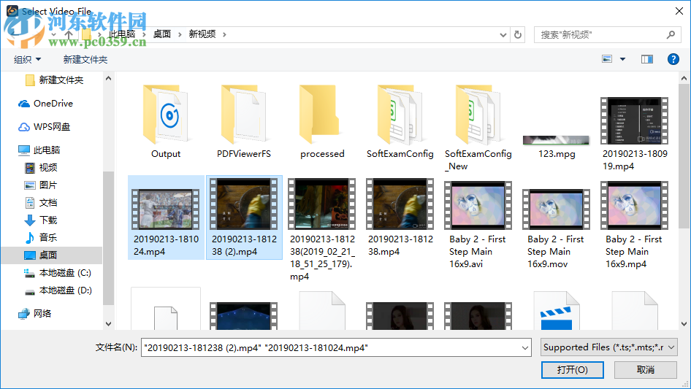The width and height of the screenshot is (691, 389).
Task: Go up one folder level arrow
Action: (x=69, y=34)
